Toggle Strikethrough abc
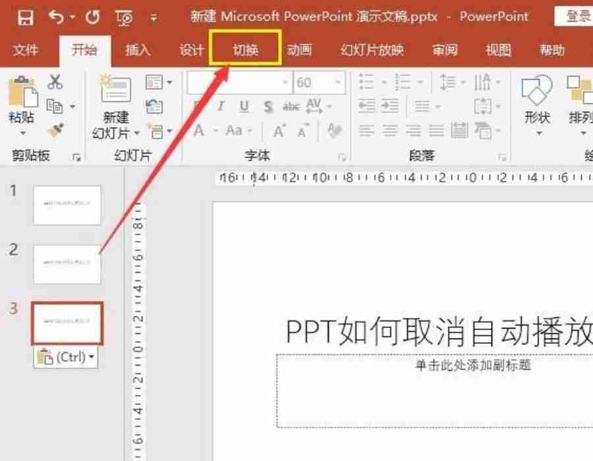The image size is (593, 461). [291, 107]
